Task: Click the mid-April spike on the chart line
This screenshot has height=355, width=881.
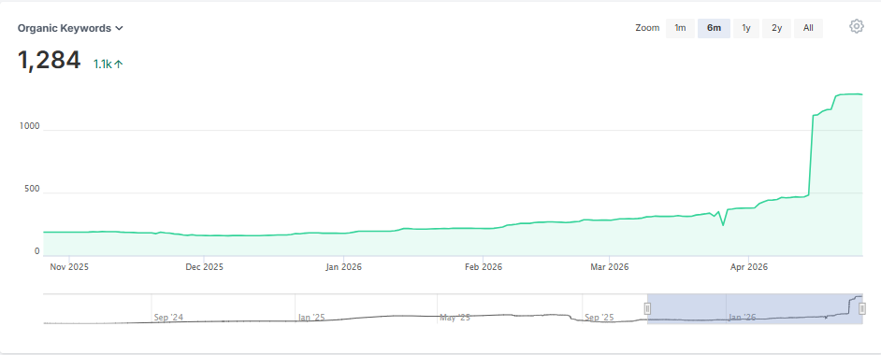Action: click(x=812, y=154)
